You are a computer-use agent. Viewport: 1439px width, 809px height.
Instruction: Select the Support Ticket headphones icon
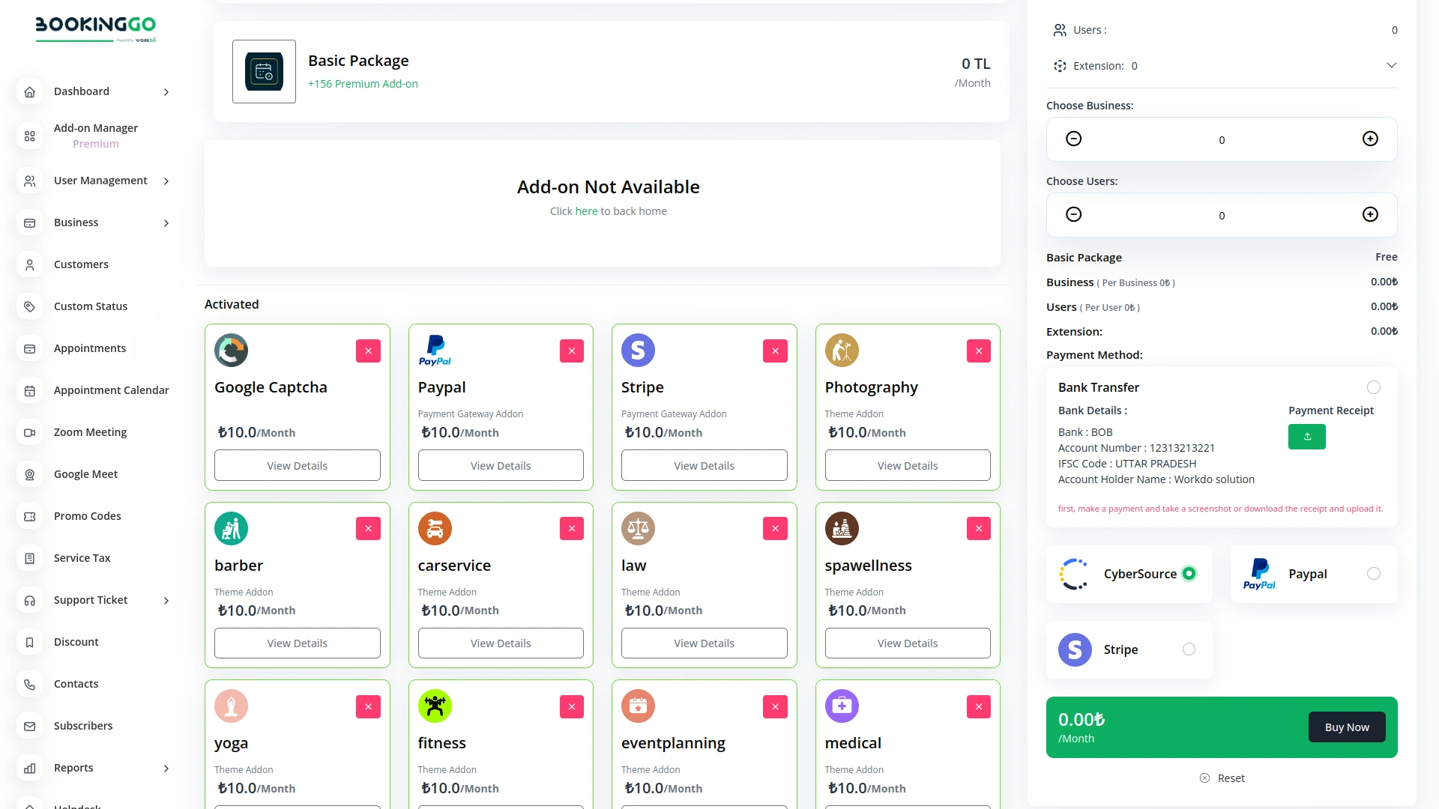[x=29, y=600]
